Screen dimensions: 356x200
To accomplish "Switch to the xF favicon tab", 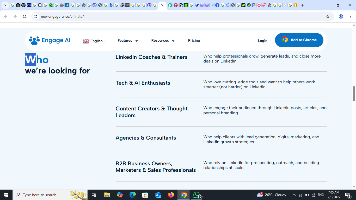I will [67, 5].
